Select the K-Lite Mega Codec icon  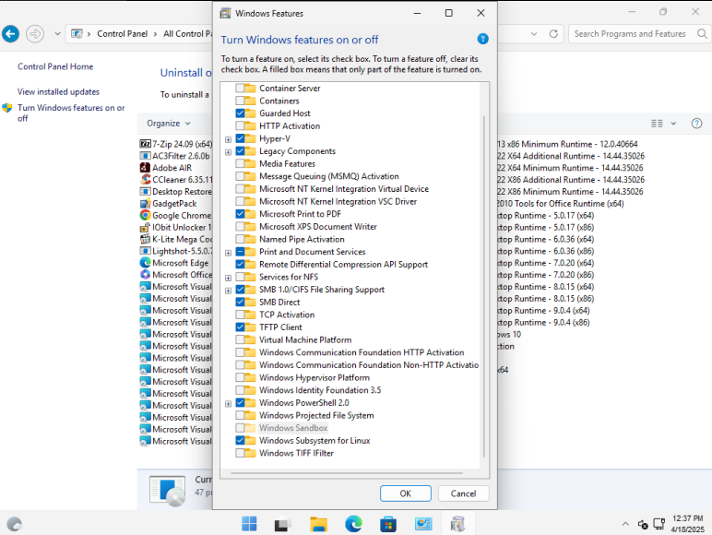[146, 239]
